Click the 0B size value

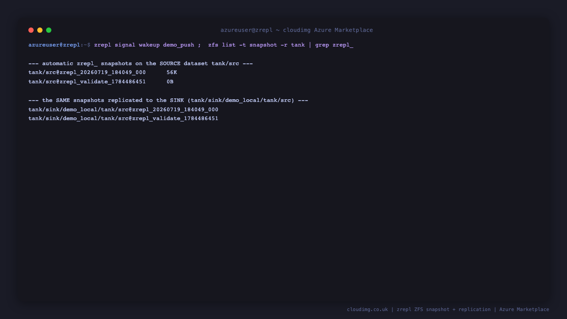coord(170,82)
